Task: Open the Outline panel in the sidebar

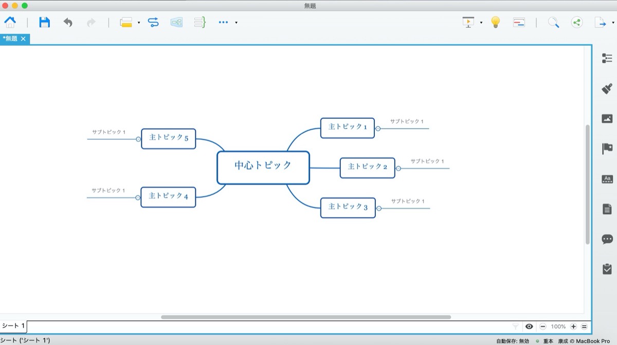Action: (607, 59)
